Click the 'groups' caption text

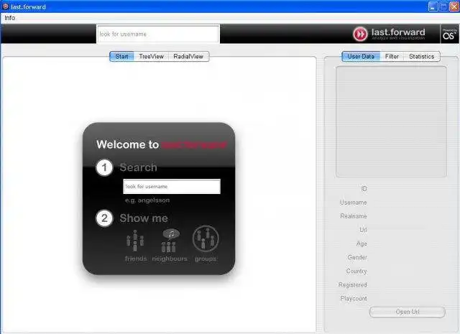(206, 259)
